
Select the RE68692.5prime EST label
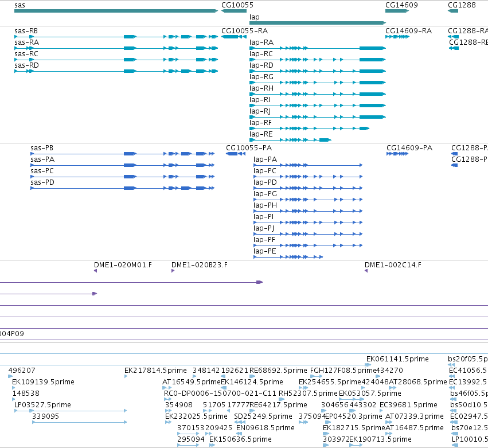tap(278, 371)
